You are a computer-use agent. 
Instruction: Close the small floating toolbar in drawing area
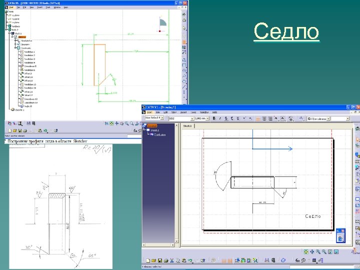click(343, 230)
